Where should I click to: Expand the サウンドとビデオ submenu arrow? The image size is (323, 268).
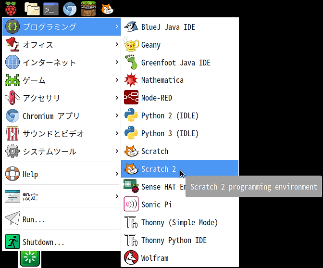pyautogui.click(x=117, y=133)
